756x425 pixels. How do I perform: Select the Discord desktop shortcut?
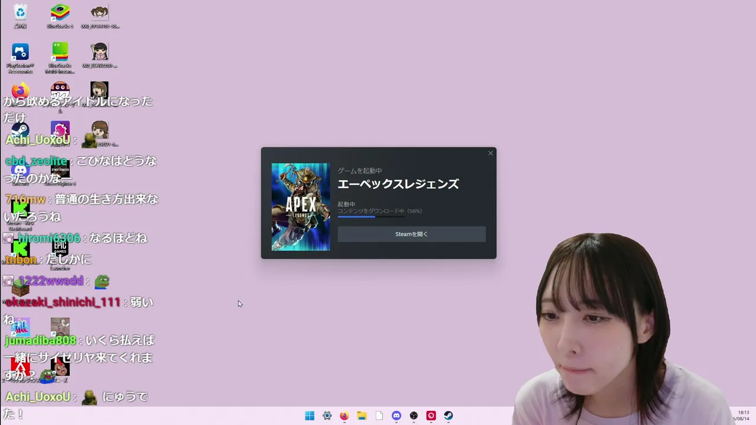[20, 171]
